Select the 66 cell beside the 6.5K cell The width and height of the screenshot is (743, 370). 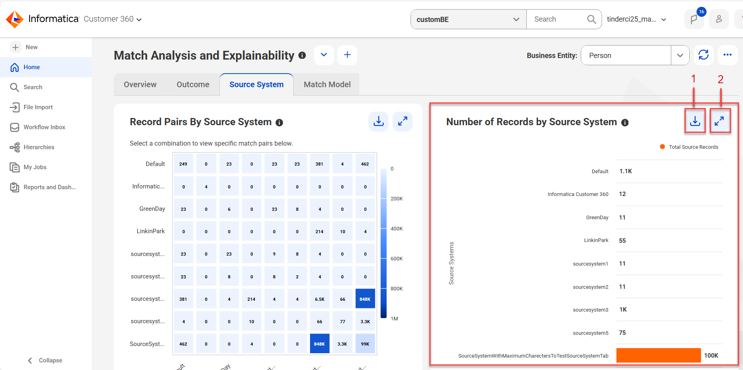click(342, 299)
